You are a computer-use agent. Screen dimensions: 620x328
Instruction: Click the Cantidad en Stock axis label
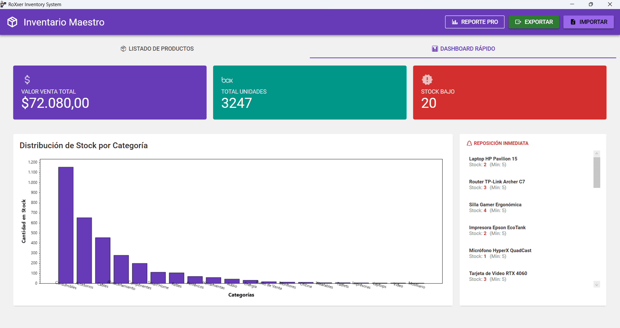click(x=24, y=221)
